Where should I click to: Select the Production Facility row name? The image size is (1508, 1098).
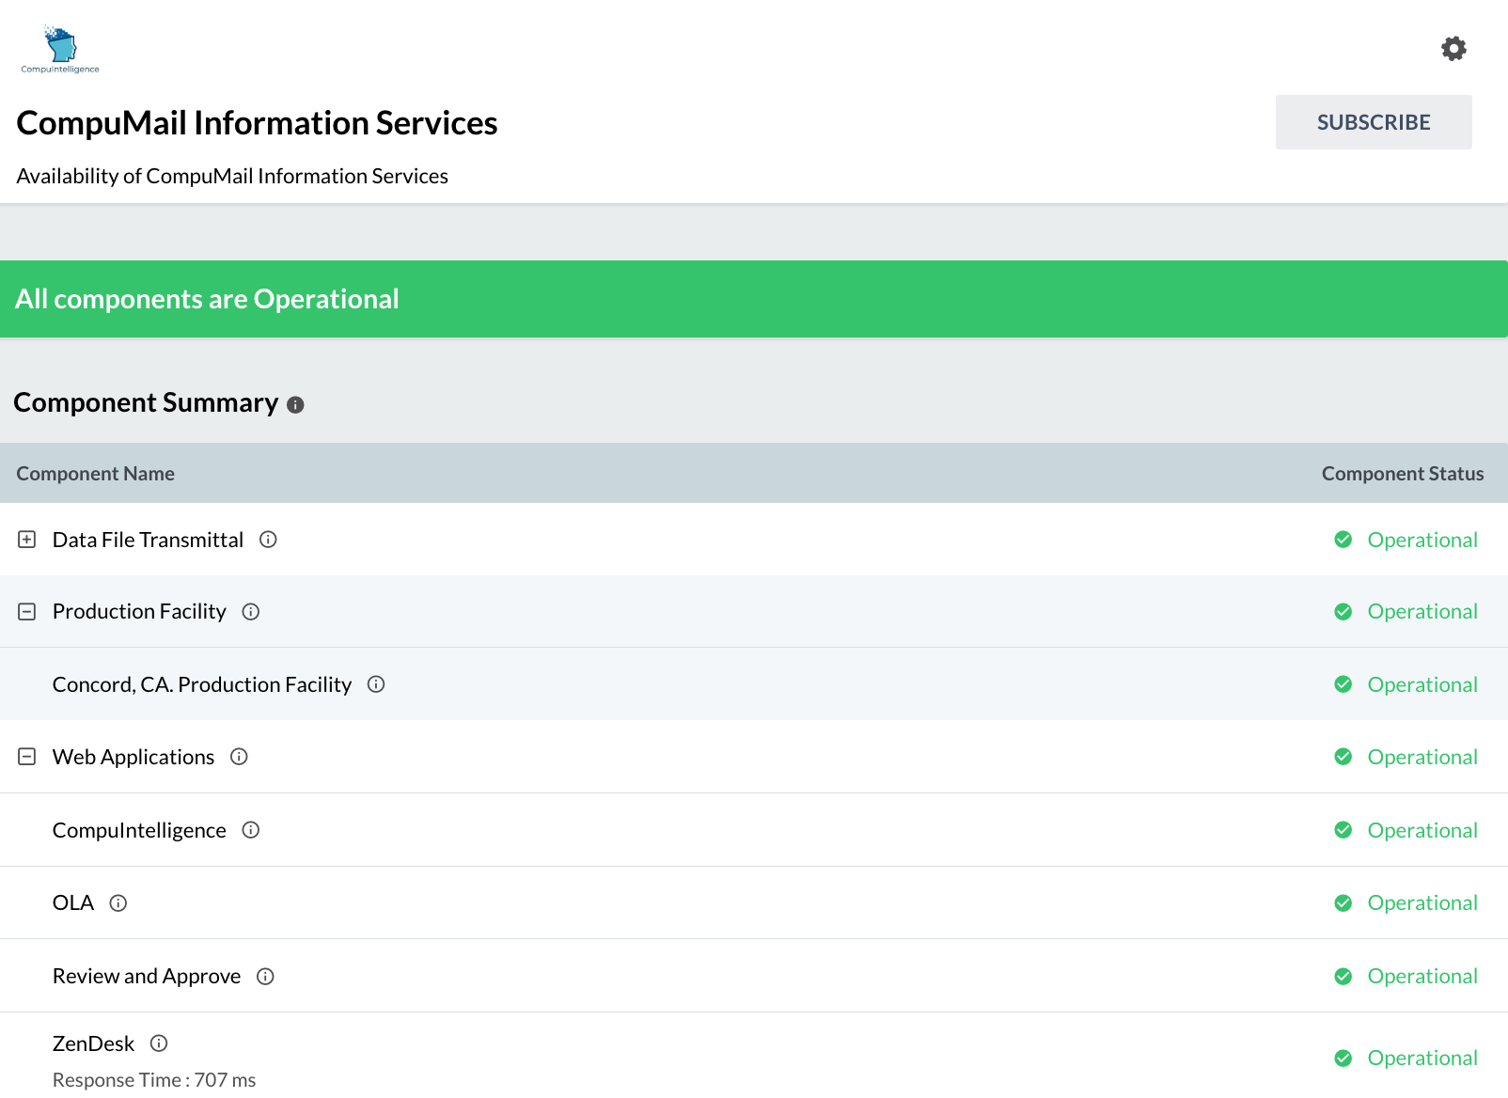point(139,612)
